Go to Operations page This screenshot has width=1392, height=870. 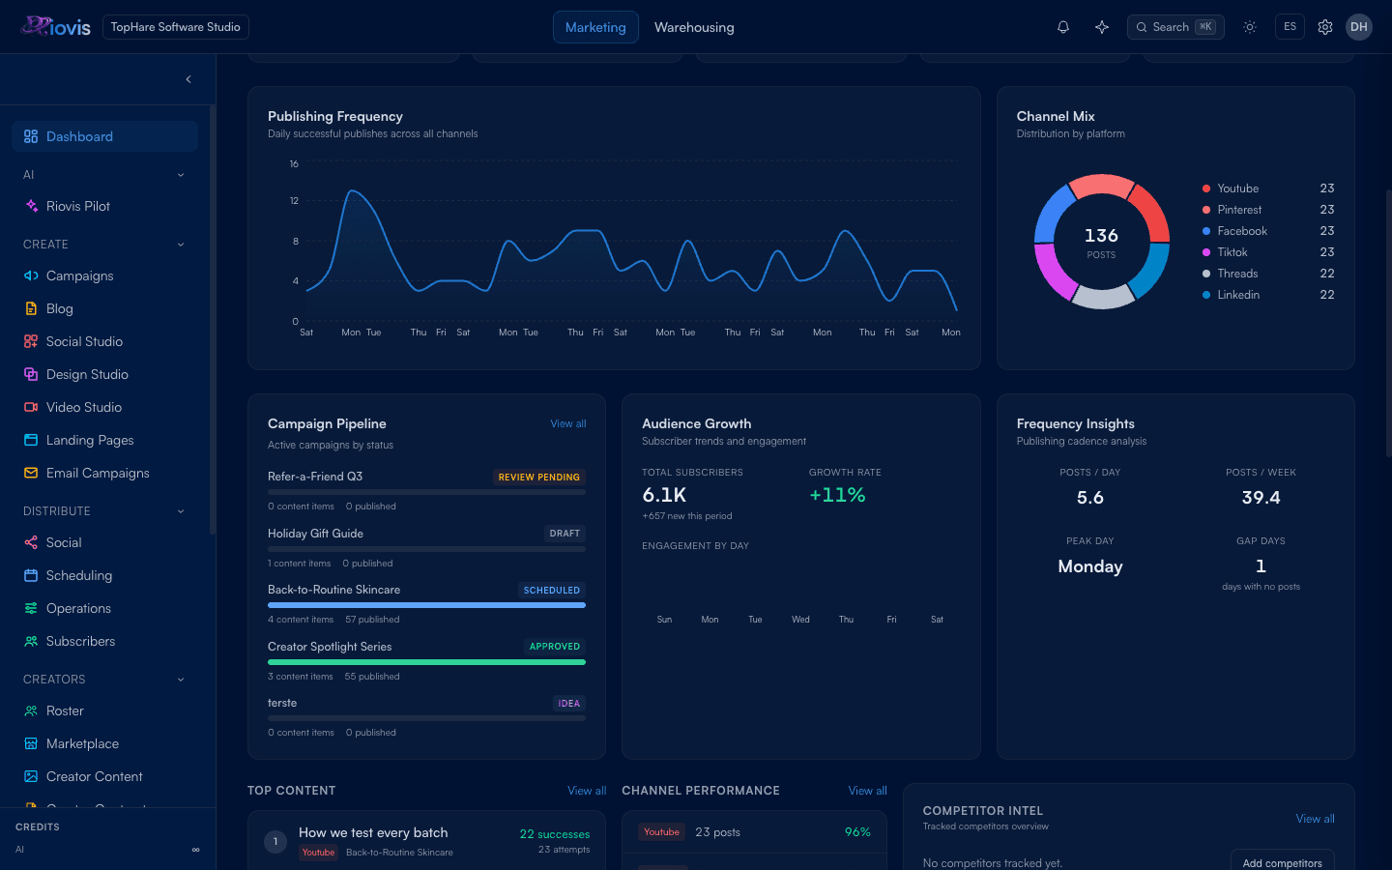tap(104, 608)
